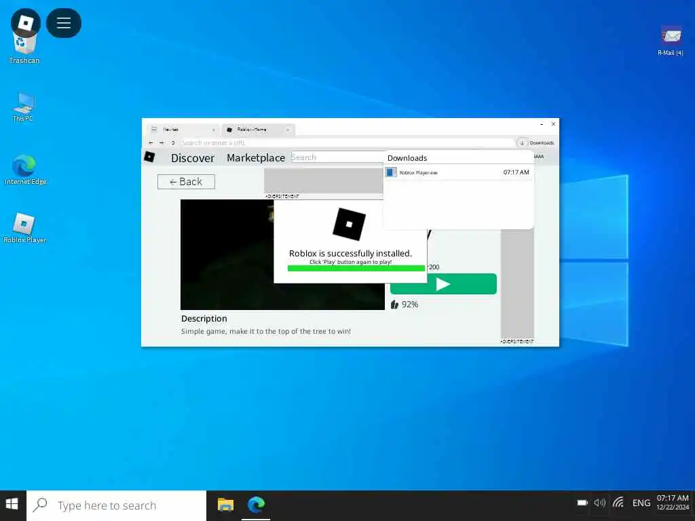Click the green Play button

point(443,284)
